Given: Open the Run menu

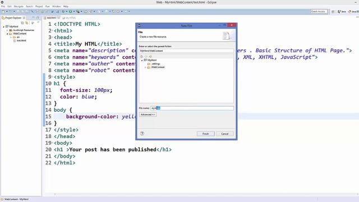Looking at the screenshot, I should click(x=47, y=6).
